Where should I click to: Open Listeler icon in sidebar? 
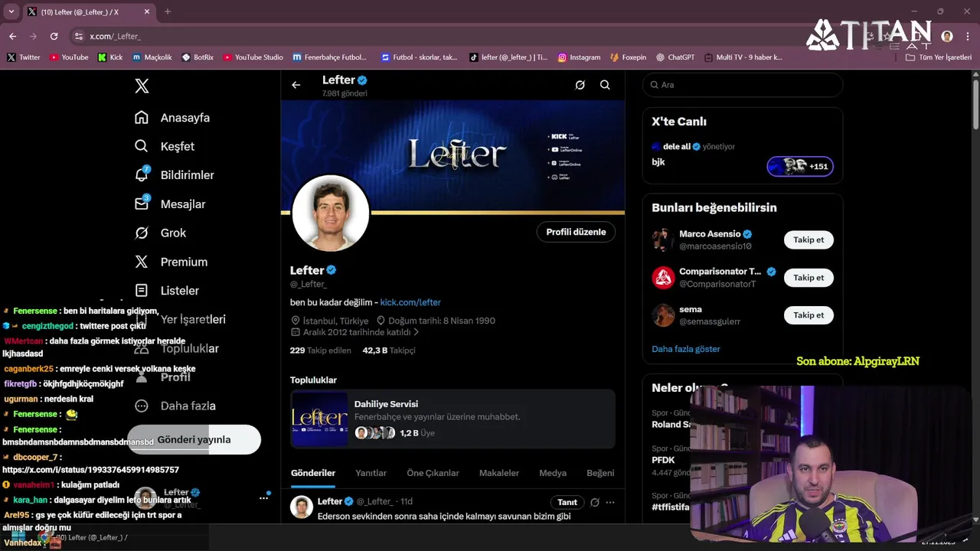[x=142, y=291]
